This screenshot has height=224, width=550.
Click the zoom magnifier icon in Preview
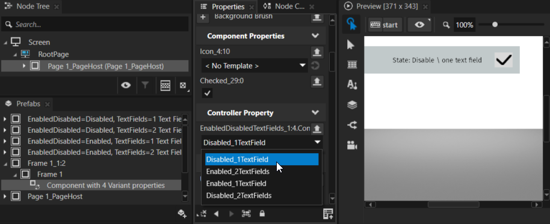(446, 25)
